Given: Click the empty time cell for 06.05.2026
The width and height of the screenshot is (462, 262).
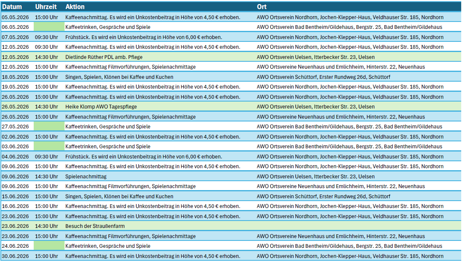Looking at the screenshot, I should tap(49, 27).
